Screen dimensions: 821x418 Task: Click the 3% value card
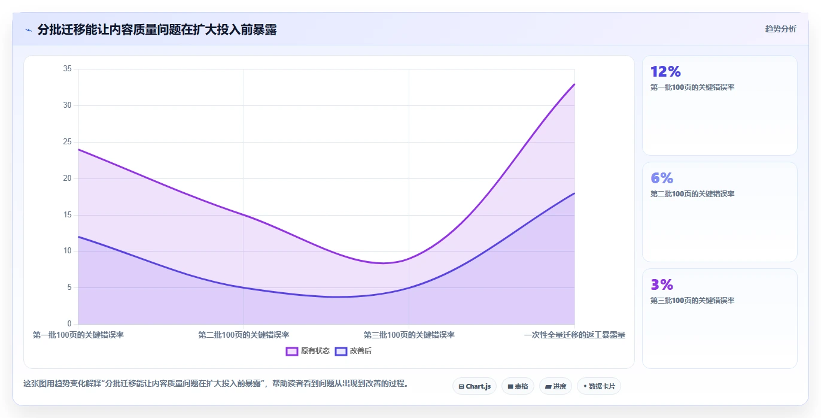coord(720,319)
